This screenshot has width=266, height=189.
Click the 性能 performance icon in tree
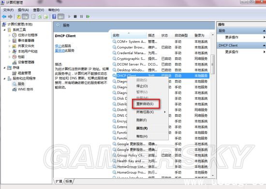15,56
